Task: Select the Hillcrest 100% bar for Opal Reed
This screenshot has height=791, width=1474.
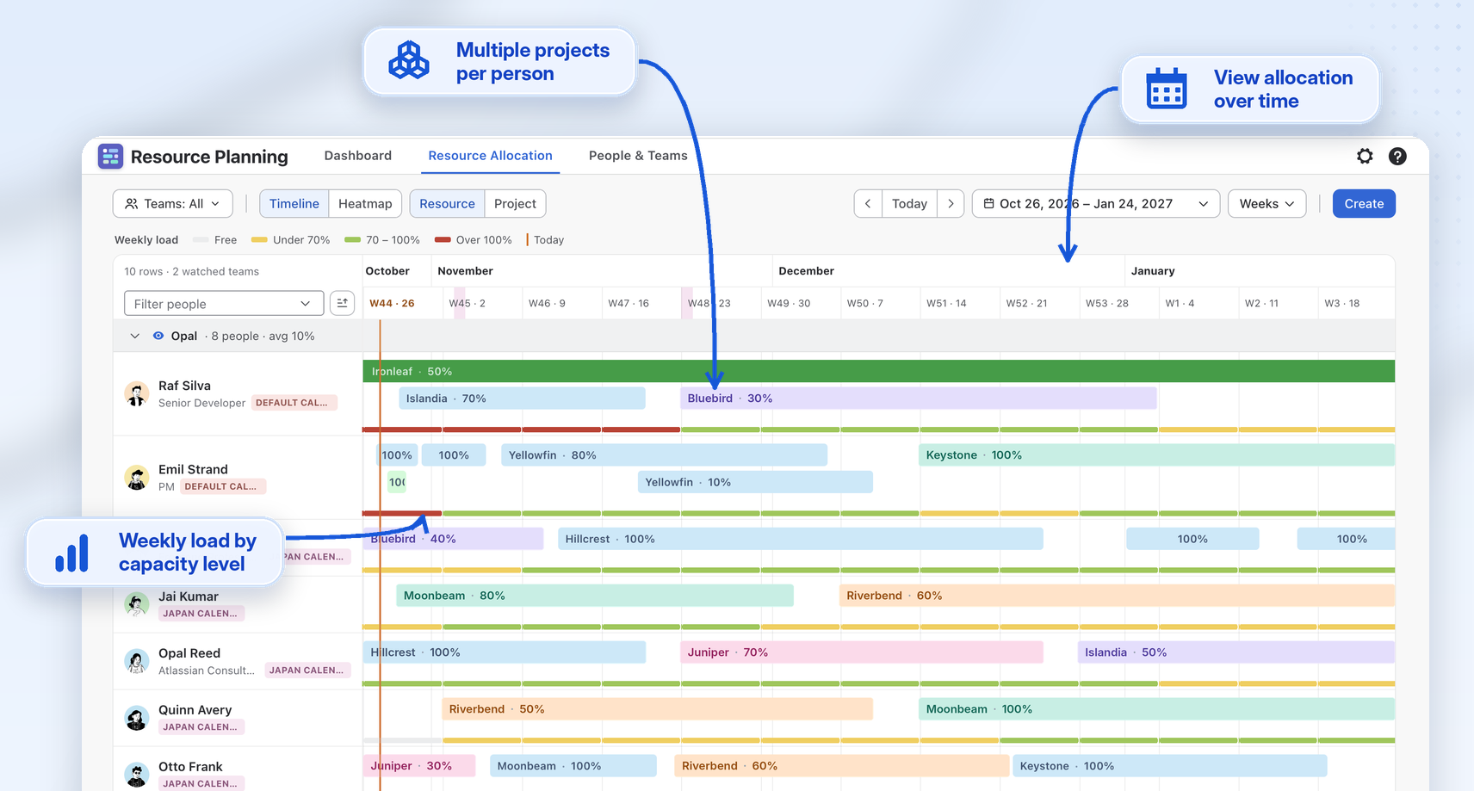Action: [x=504, y=652]
